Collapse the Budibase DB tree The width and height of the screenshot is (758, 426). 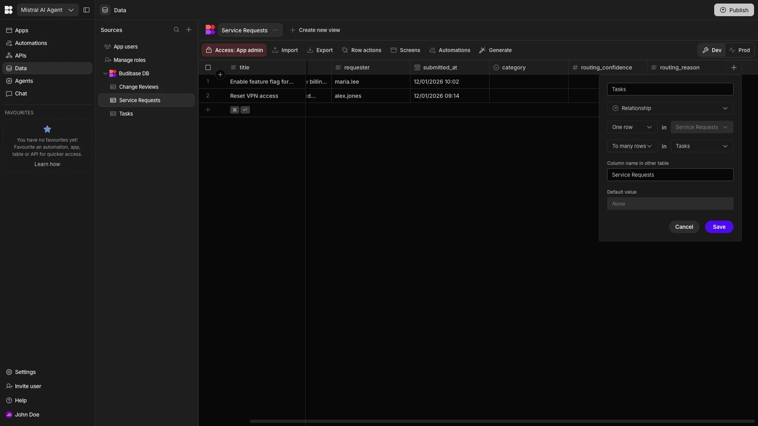coord(105,73)
